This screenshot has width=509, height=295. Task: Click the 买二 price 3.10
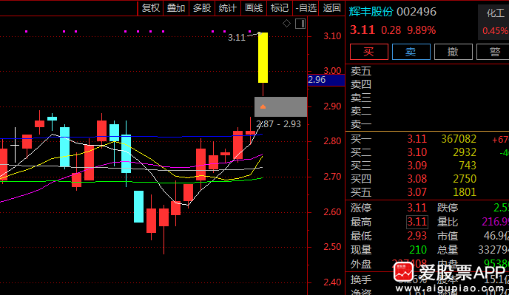pyautogui.click(x=417, y=152)
